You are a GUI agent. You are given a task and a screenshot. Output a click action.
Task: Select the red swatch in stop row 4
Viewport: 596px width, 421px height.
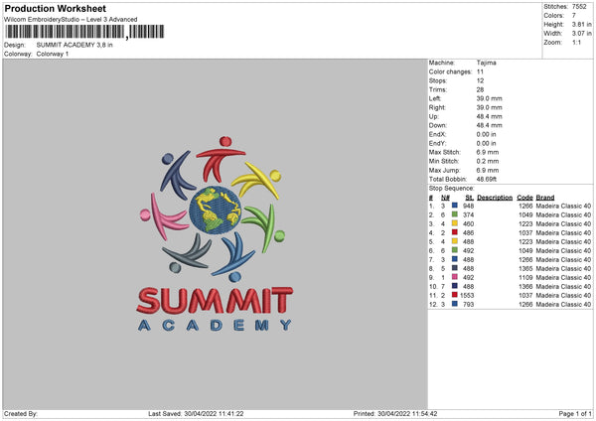tap(455, 232)
